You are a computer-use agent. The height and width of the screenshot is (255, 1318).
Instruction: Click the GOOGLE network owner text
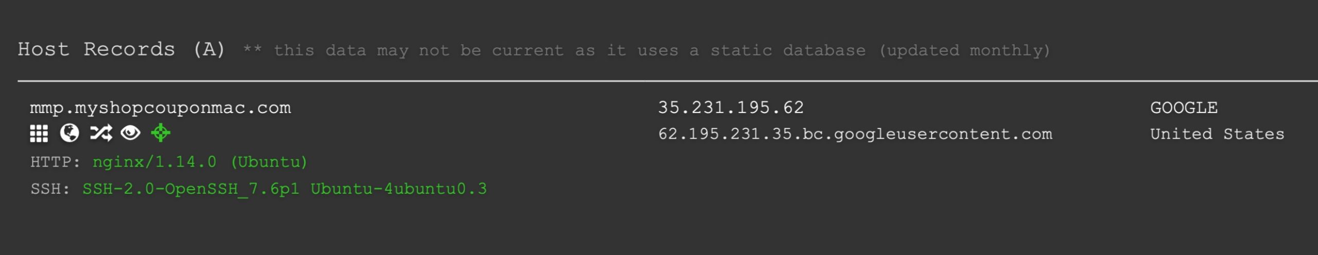coord(1184,108)
